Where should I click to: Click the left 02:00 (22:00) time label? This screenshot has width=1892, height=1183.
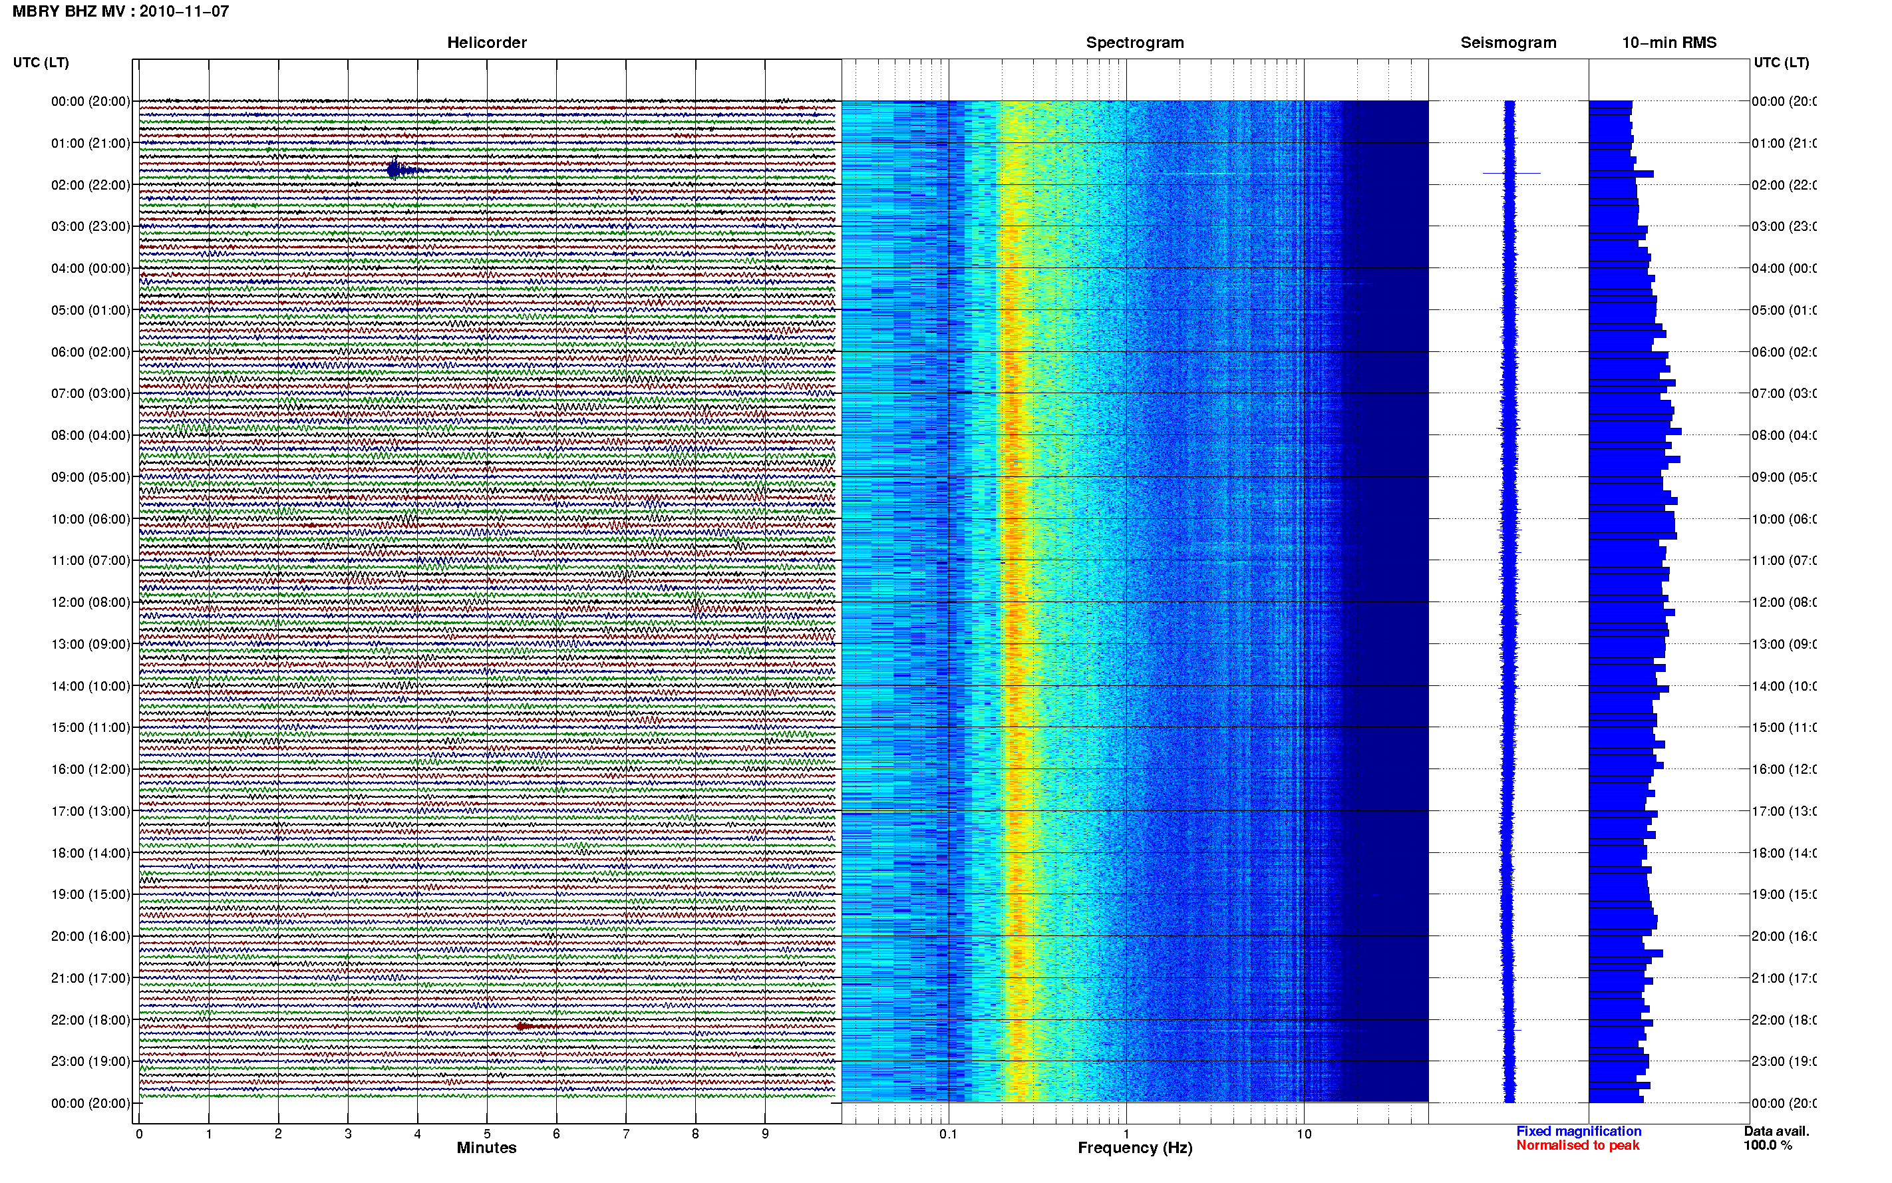coord(90,185)
